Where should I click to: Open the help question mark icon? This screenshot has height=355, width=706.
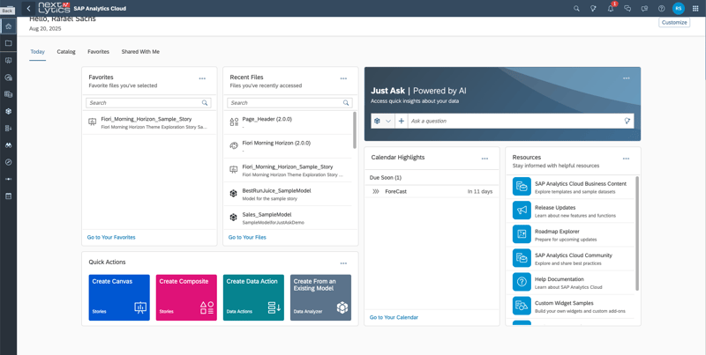[661, 9]
